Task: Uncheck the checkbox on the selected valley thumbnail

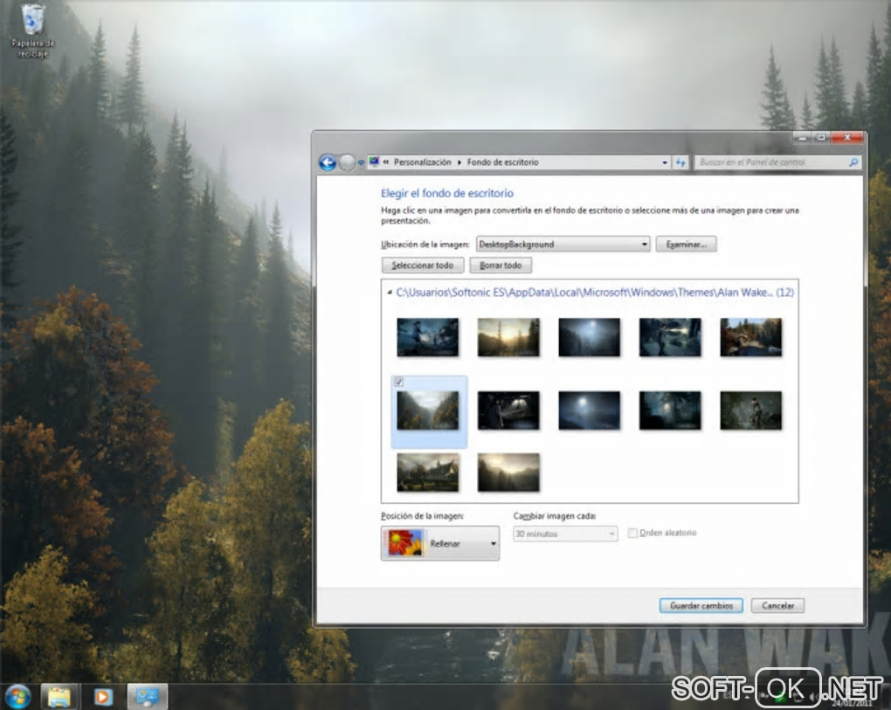Action: pos(399,383)
